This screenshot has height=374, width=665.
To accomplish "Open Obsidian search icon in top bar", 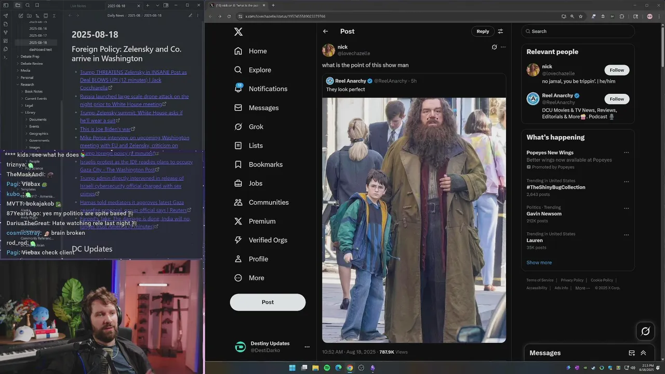I will [x=28, y=5].
